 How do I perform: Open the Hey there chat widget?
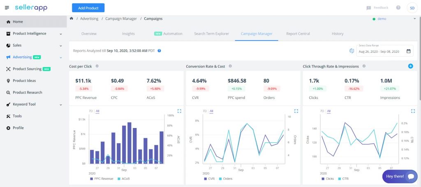point(399,176)
